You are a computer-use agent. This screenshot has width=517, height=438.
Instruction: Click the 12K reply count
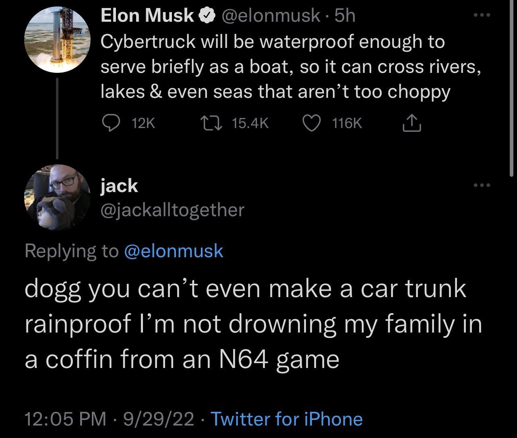click(x=143, y=123)
